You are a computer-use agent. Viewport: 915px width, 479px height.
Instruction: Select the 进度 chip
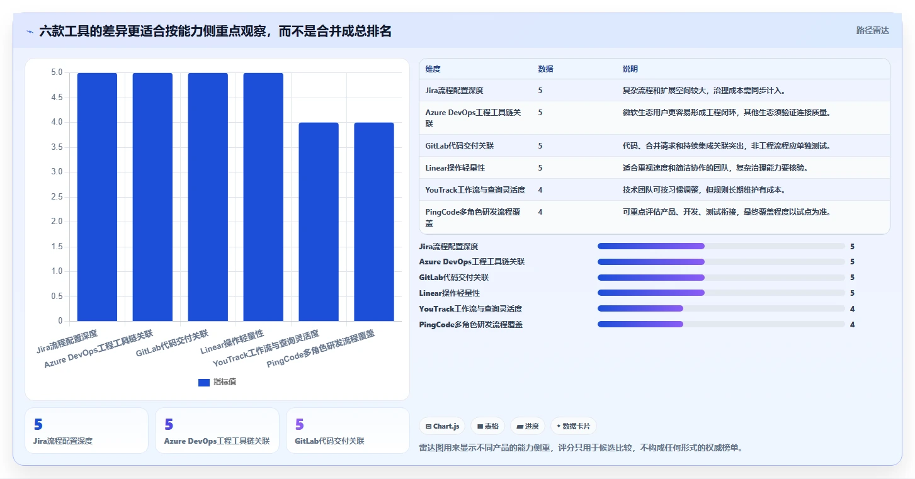click(x=528, y=426)
